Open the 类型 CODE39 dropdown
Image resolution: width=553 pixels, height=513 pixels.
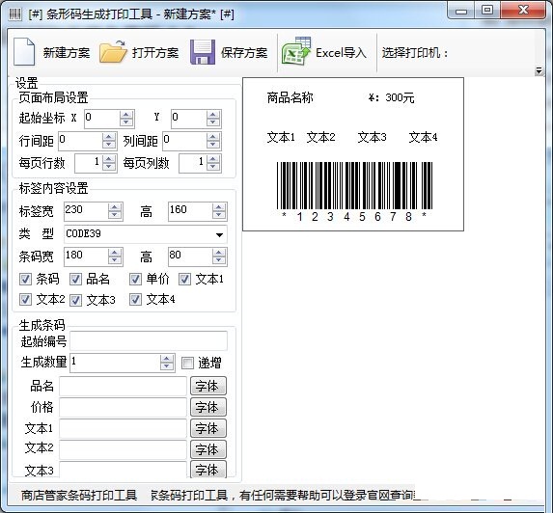tap(219, 234)
